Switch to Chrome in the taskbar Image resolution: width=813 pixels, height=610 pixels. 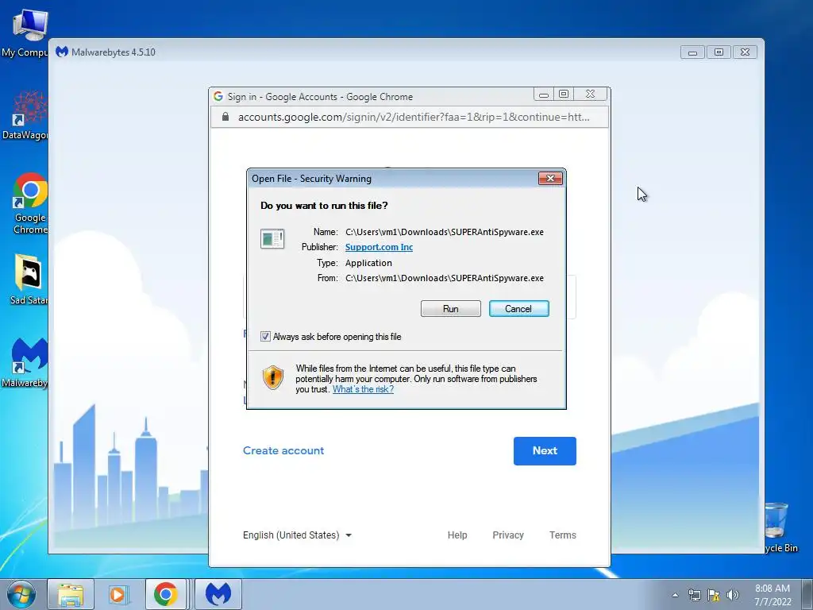165,594
